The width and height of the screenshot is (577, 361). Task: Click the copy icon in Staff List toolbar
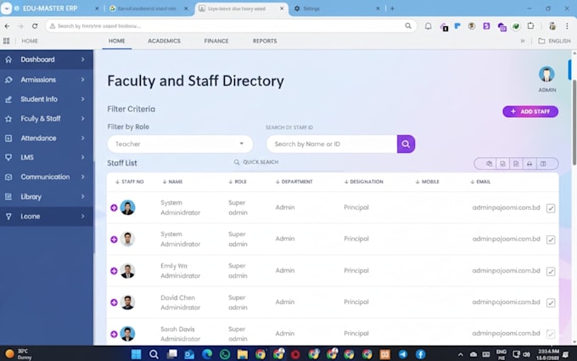(489, 164)
